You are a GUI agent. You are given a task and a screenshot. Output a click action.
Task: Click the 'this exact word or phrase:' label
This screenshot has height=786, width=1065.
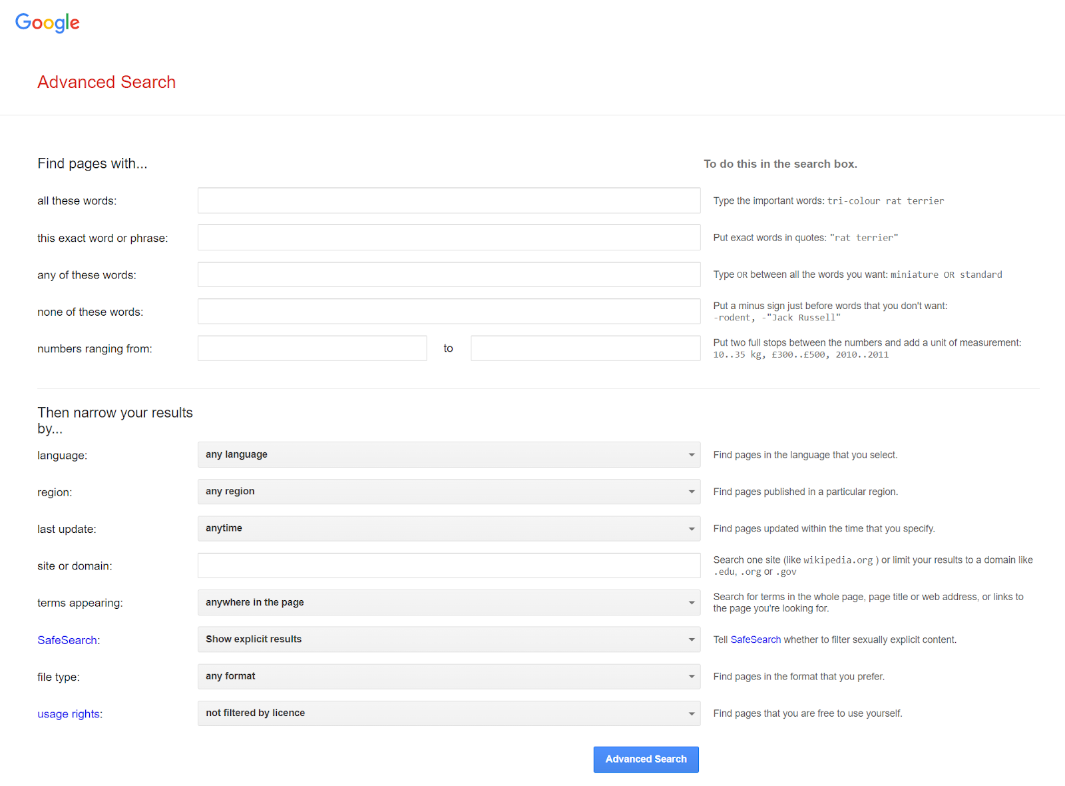(103, 238)
